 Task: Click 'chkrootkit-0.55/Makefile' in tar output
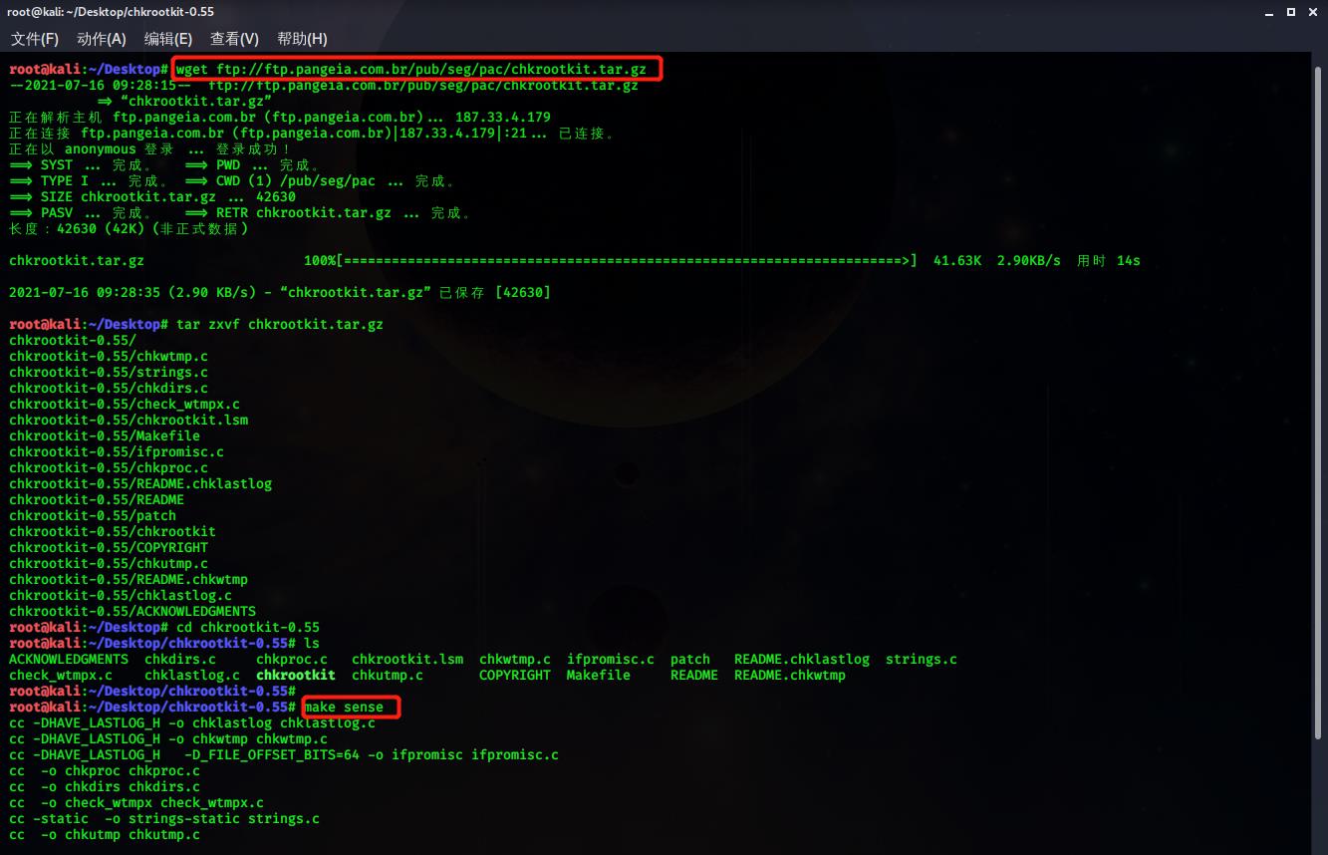click(105, 435)
